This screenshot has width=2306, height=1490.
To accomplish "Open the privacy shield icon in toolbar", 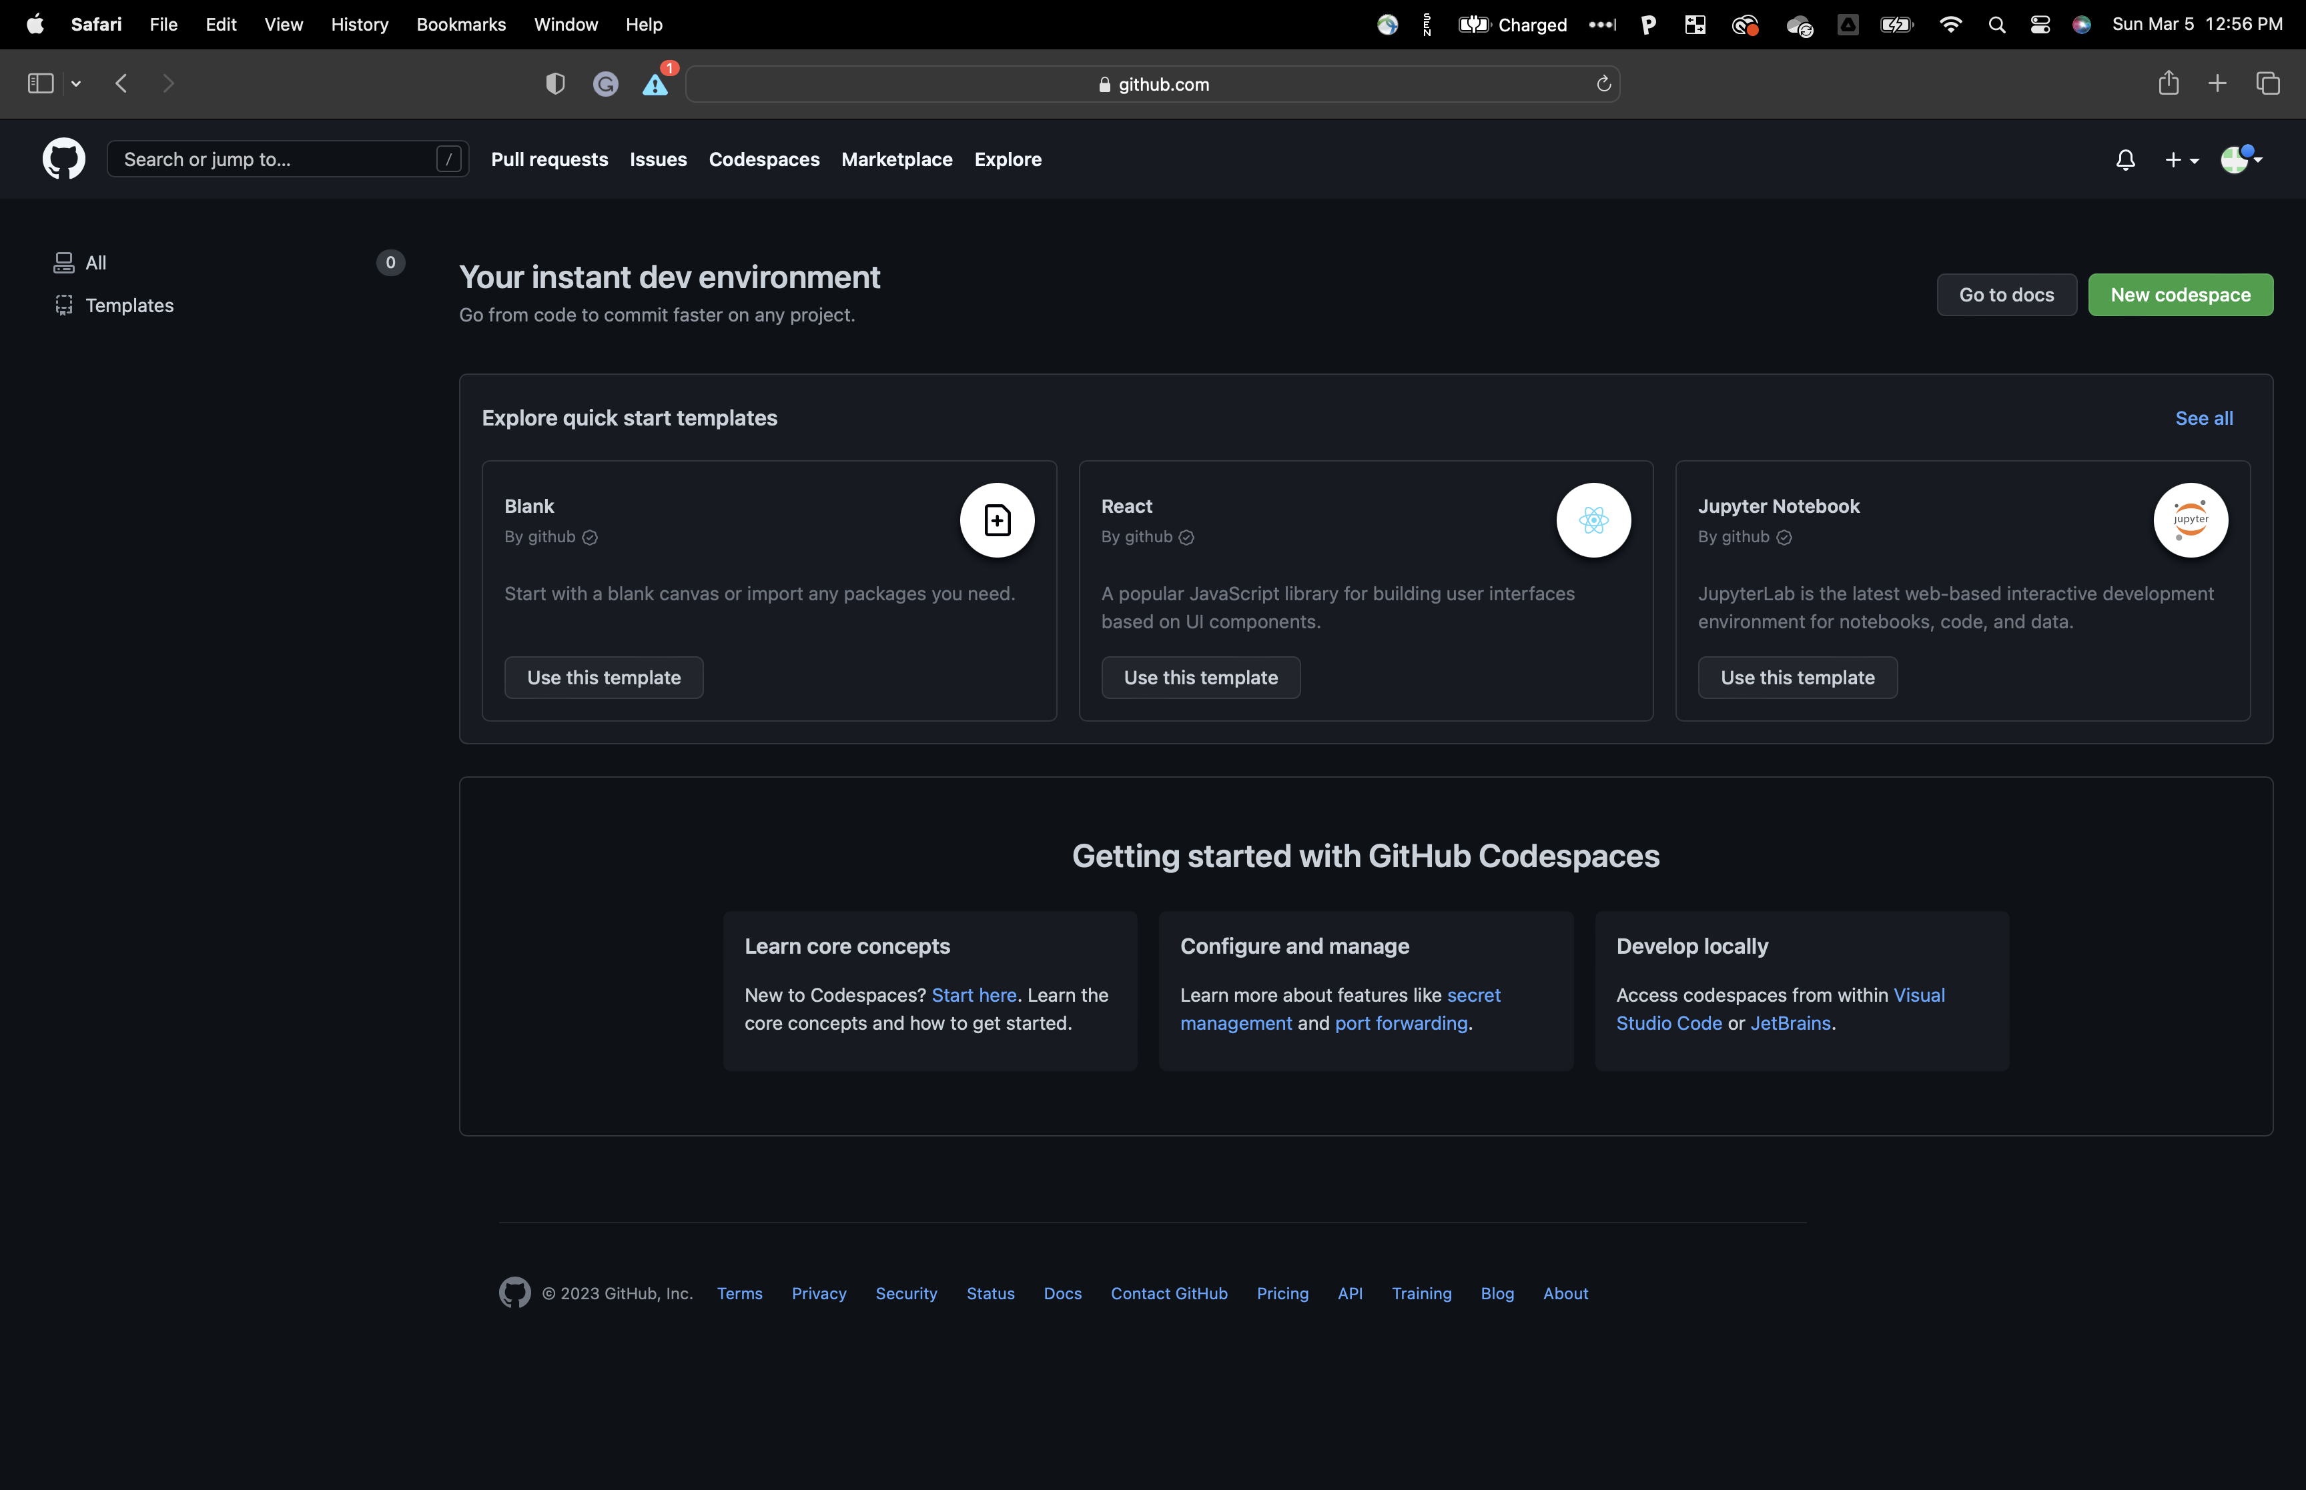I will coord(555,84).
